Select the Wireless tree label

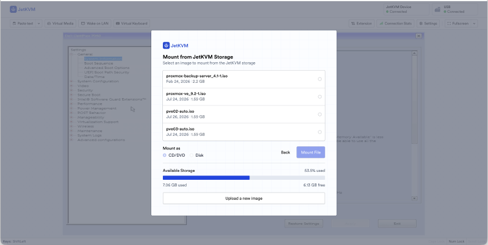[x=85, y=127]
